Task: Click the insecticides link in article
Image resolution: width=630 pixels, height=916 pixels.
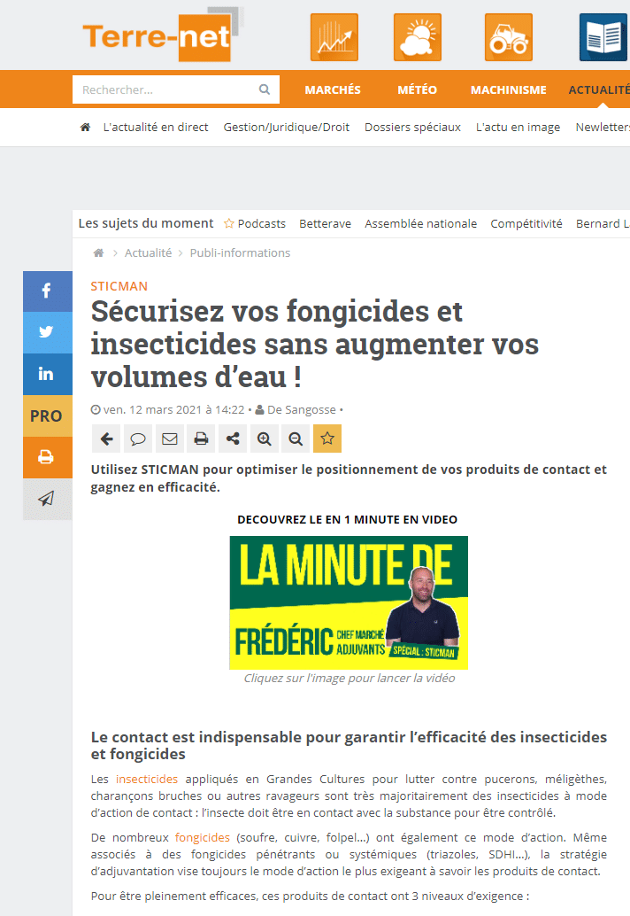Action: click(146, 780)
